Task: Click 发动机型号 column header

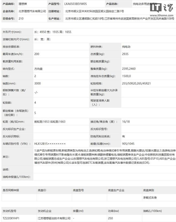Action: (9, 211)
